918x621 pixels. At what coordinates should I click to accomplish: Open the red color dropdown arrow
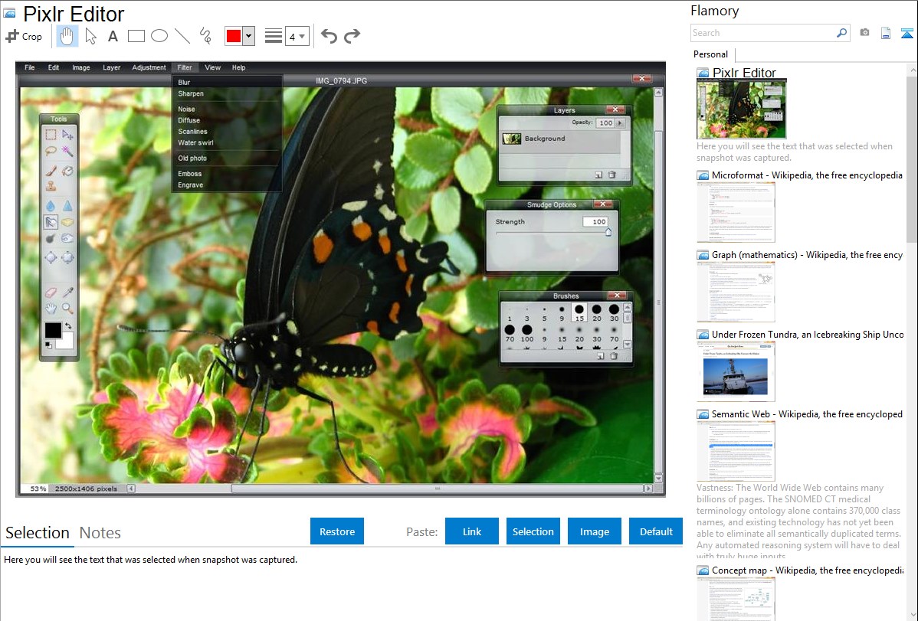pyautogui.click(x=248, y=36)
